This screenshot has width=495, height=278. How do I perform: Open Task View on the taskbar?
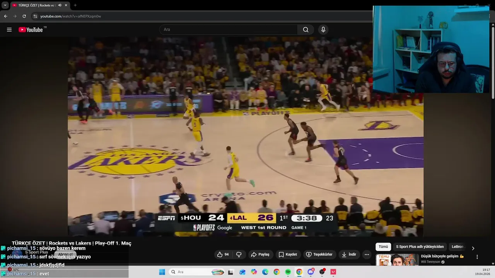[x=230, y=272]
